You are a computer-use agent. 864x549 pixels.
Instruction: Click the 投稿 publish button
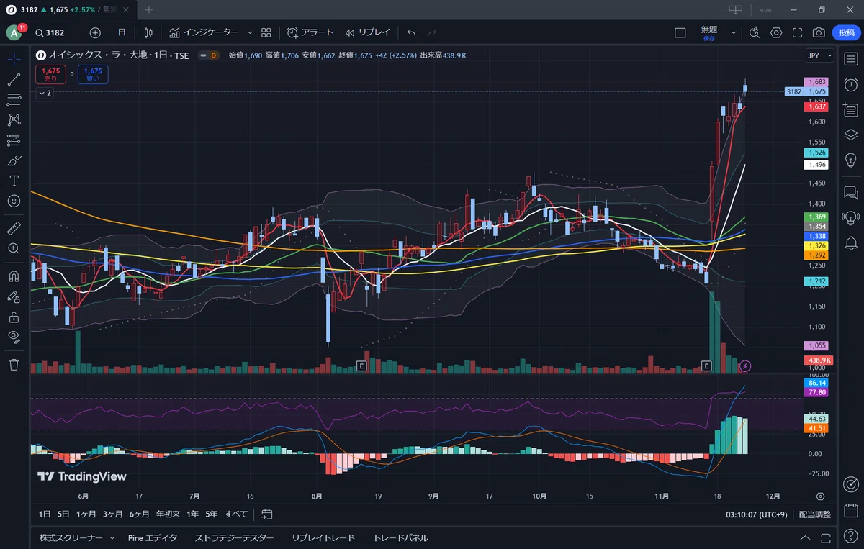(847, 32)
